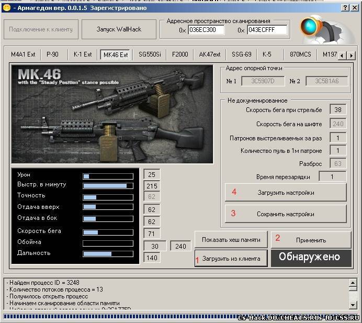Click the Загрузить настройки button
This screenshot has height=323, width=362.
286,193
